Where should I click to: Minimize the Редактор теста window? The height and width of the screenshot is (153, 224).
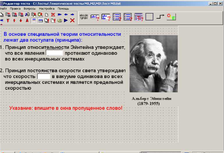211,3
